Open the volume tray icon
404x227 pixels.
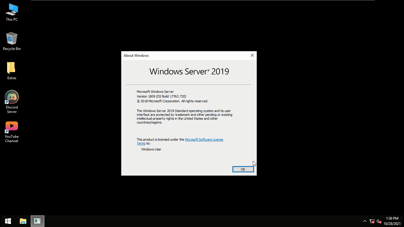379,221
